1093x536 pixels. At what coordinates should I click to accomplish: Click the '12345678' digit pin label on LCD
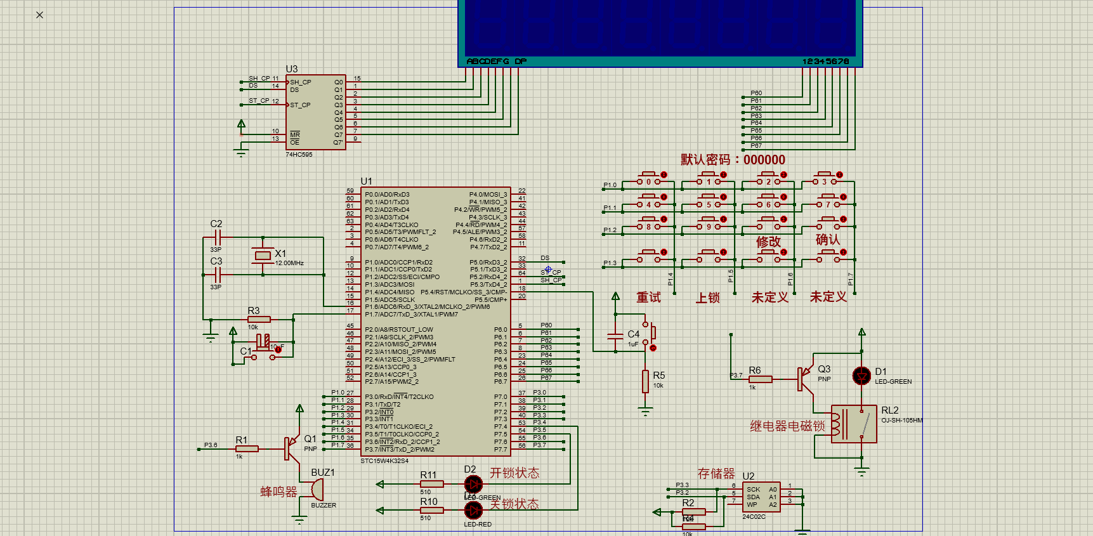click(825, 62)
